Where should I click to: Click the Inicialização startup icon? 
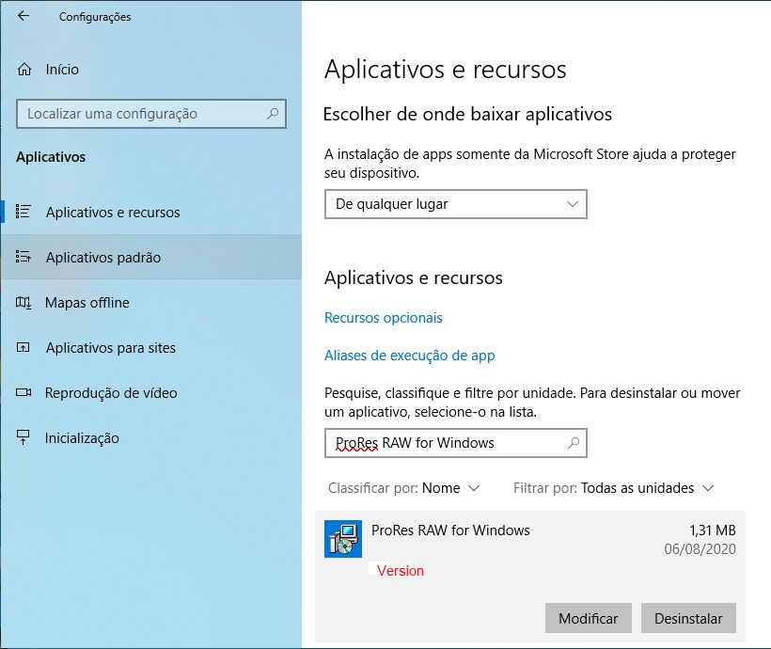click(24, 437)
